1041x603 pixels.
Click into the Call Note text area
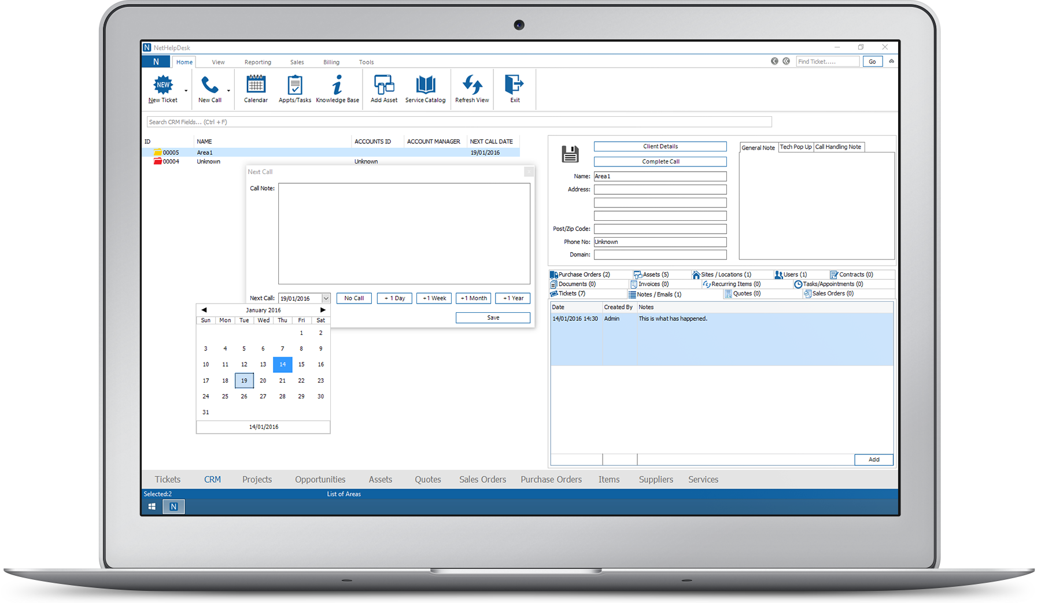404,234
